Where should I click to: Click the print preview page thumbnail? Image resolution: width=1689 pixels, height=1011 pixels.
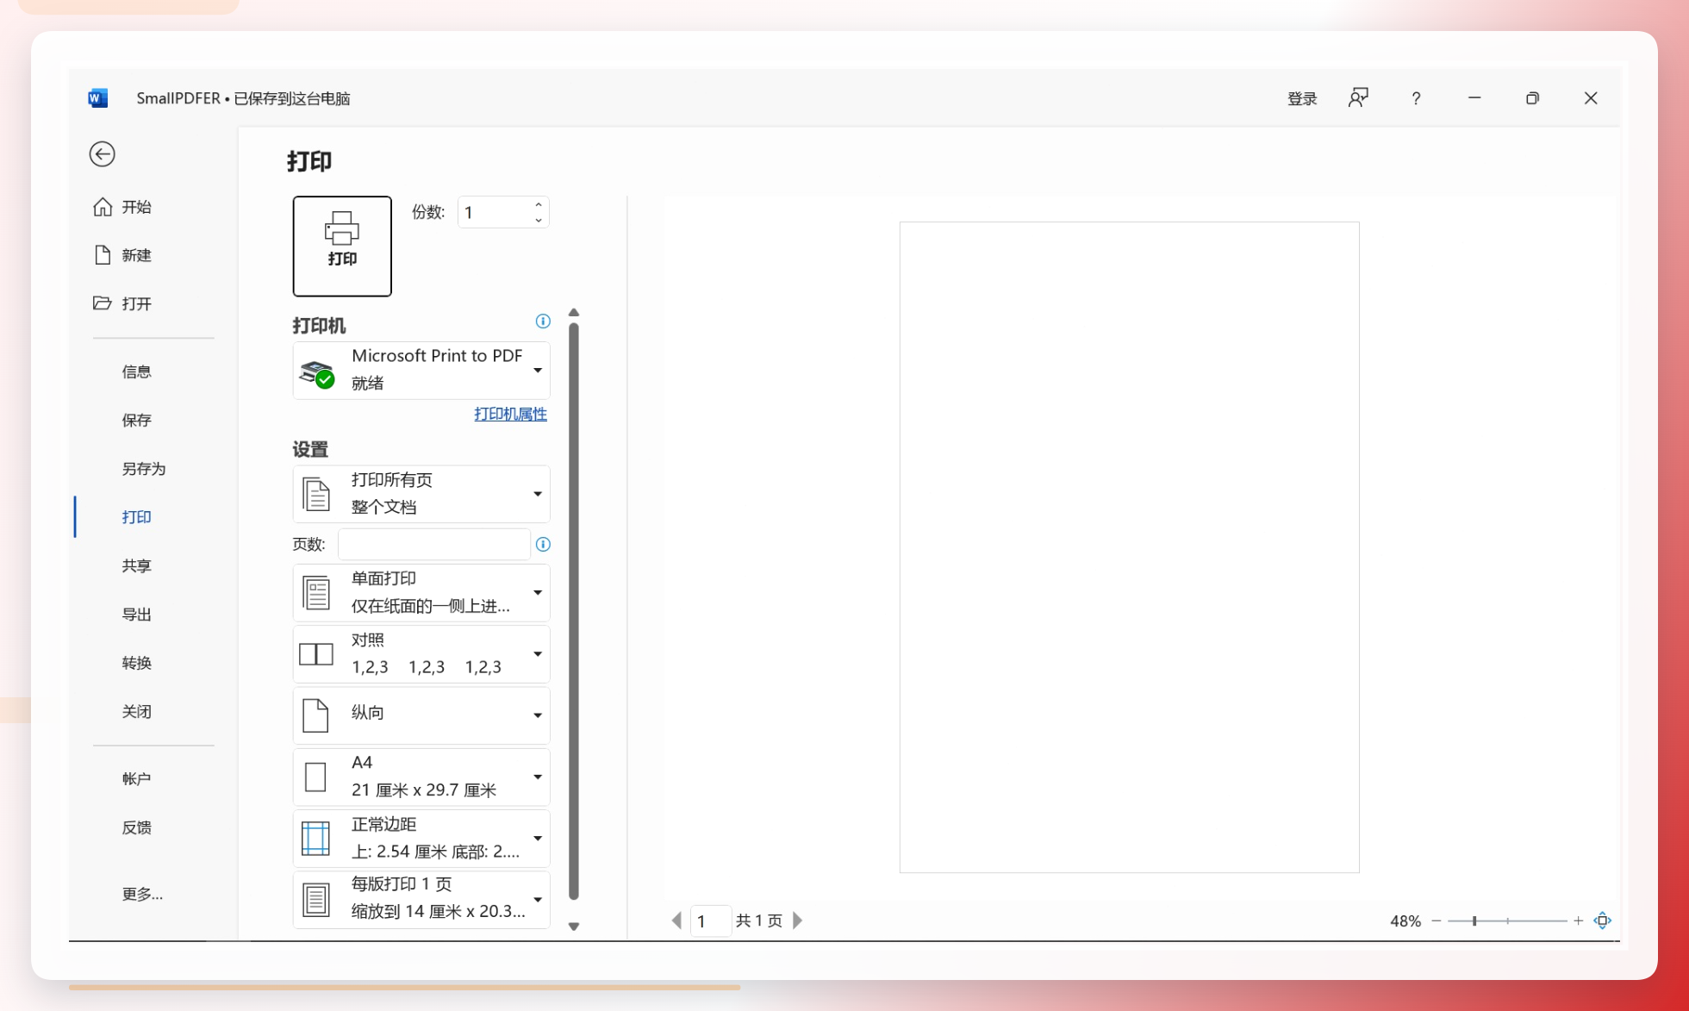(1129, 547)
